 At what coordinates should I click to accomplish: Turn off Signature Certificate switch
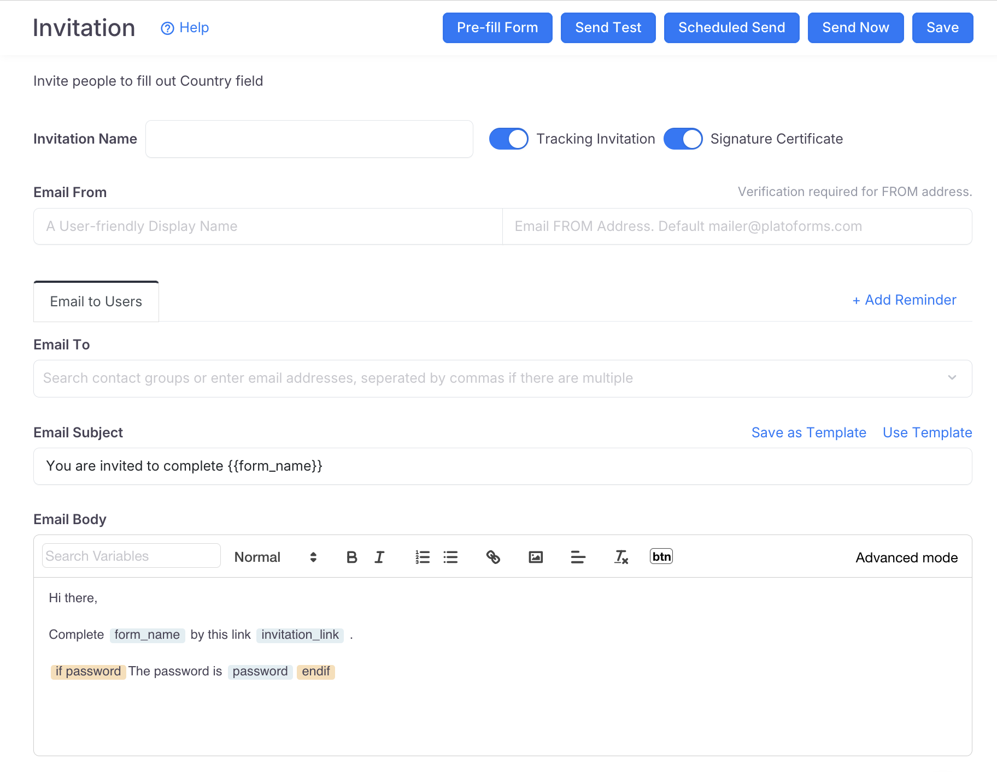click(x=683, y=139)
